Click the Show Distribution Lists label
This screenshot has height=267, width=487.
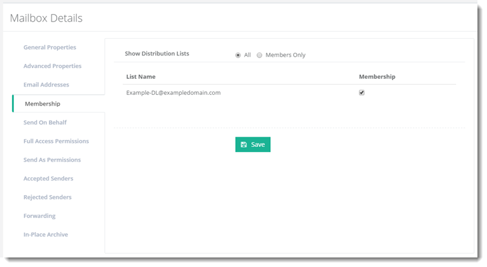point(156,54)
